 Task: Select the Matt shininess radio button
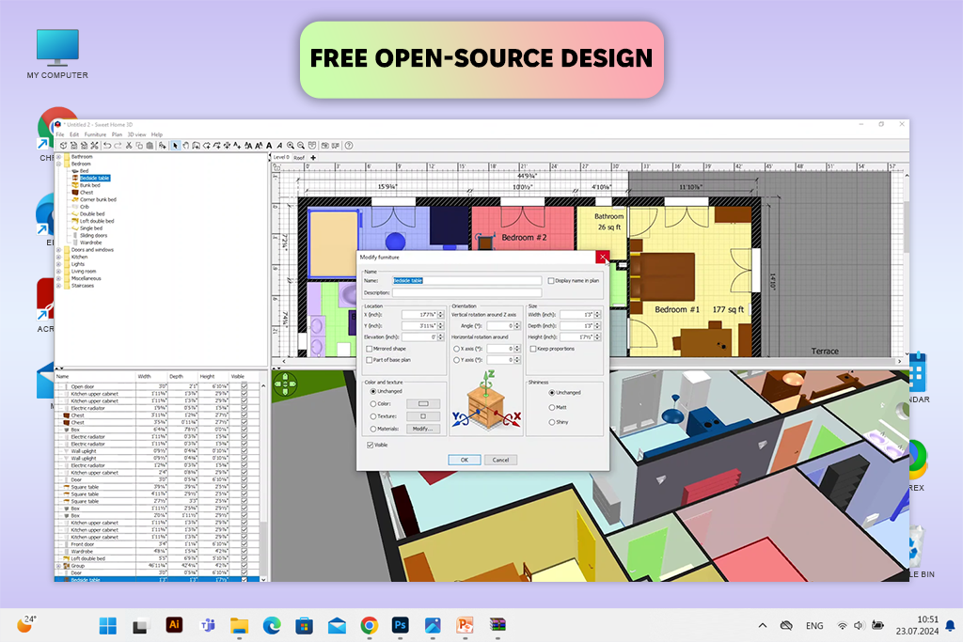551,408
